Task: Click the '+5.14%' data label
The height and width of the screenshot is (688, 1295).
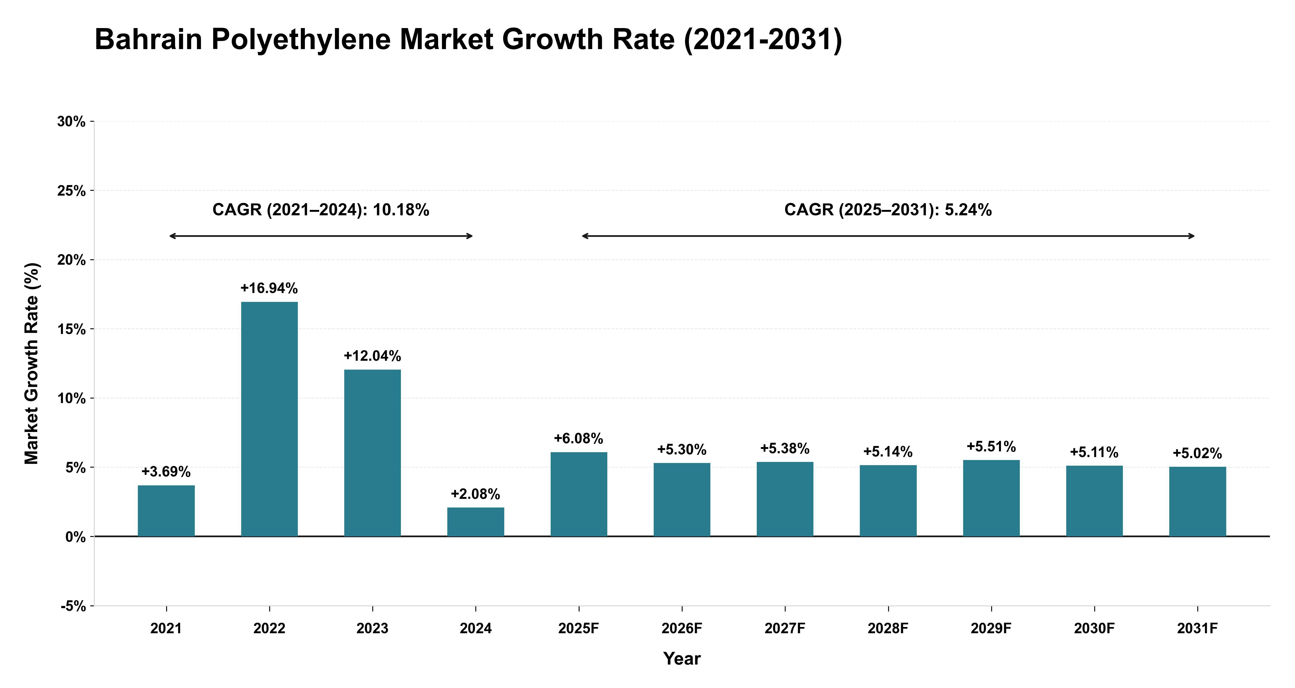Action: coord(888,452)
